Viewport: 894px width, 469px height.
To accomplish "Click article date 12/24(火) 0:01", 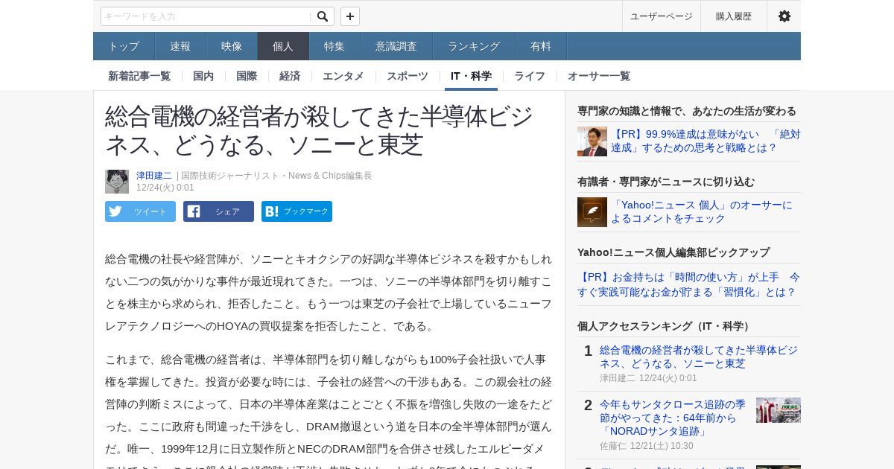I will 165,188.
